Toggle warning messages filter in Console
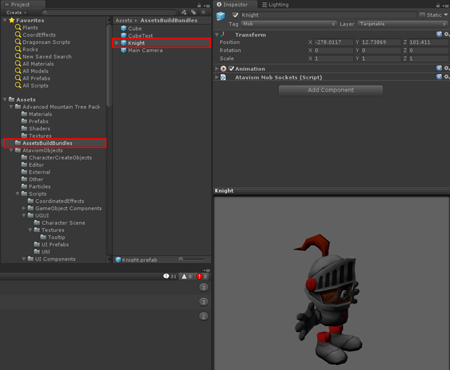This screenshot has height=370, width=450. coord(186,276)
